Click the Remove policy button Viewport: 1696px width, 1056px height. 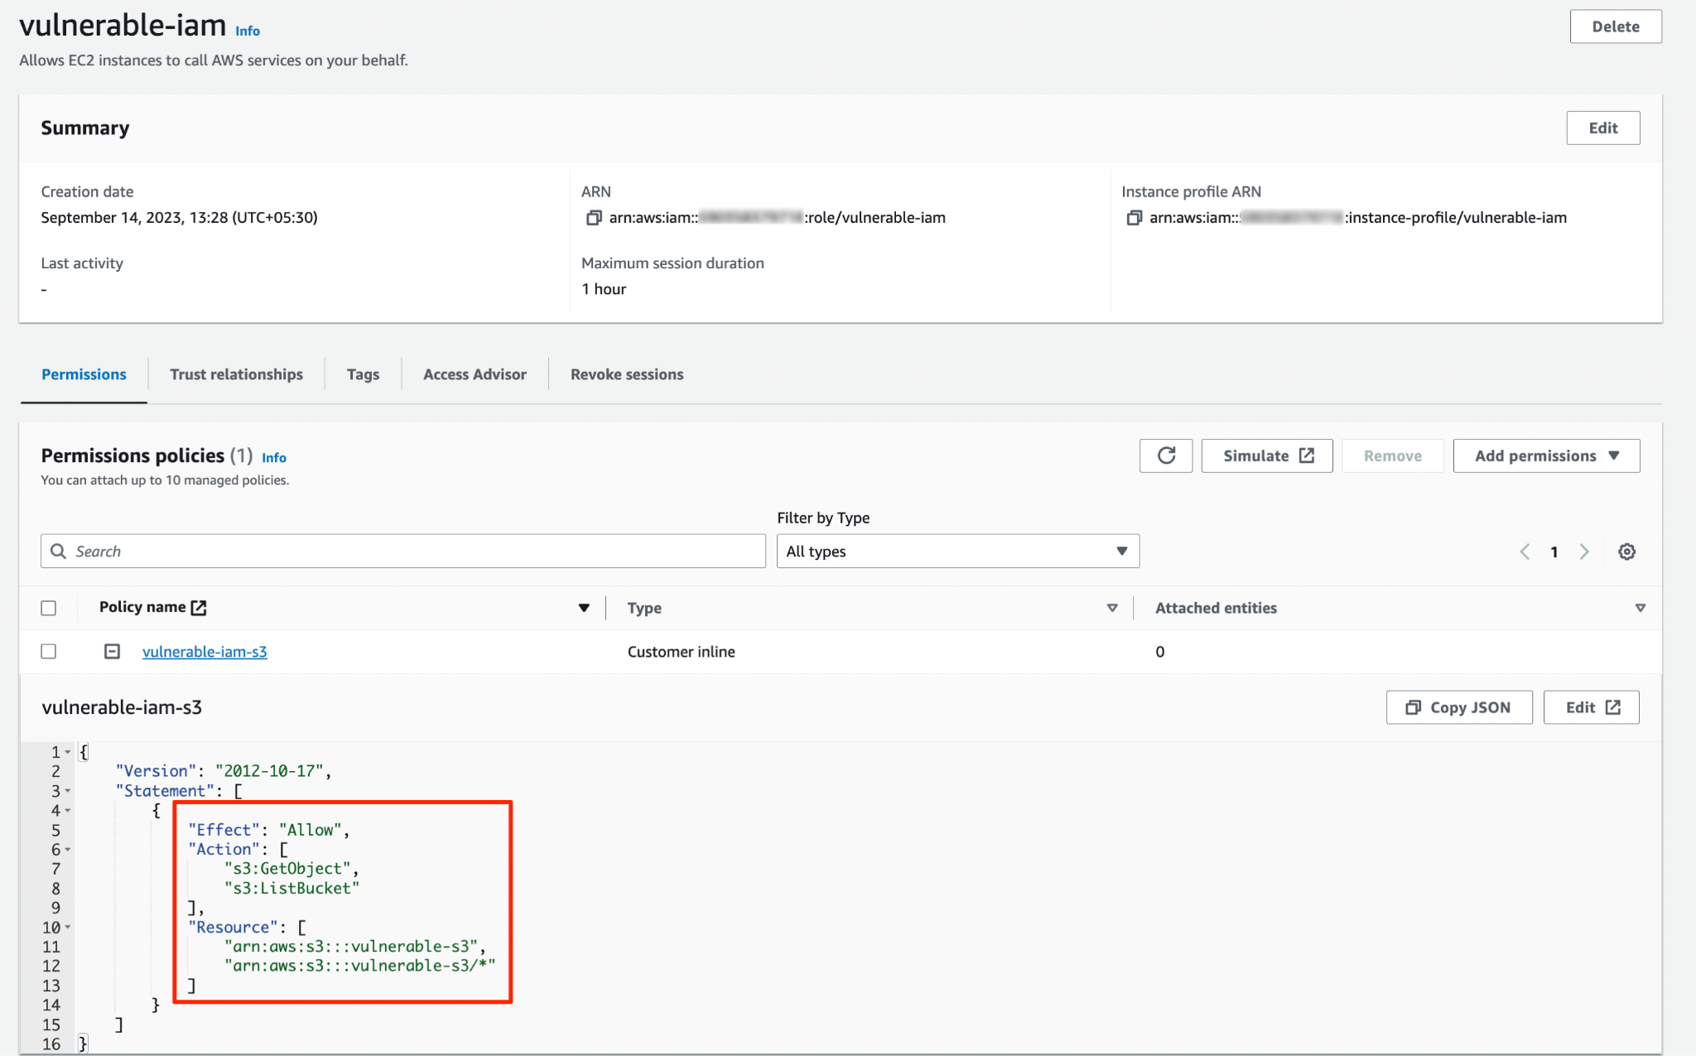(x=1392, y=456)
